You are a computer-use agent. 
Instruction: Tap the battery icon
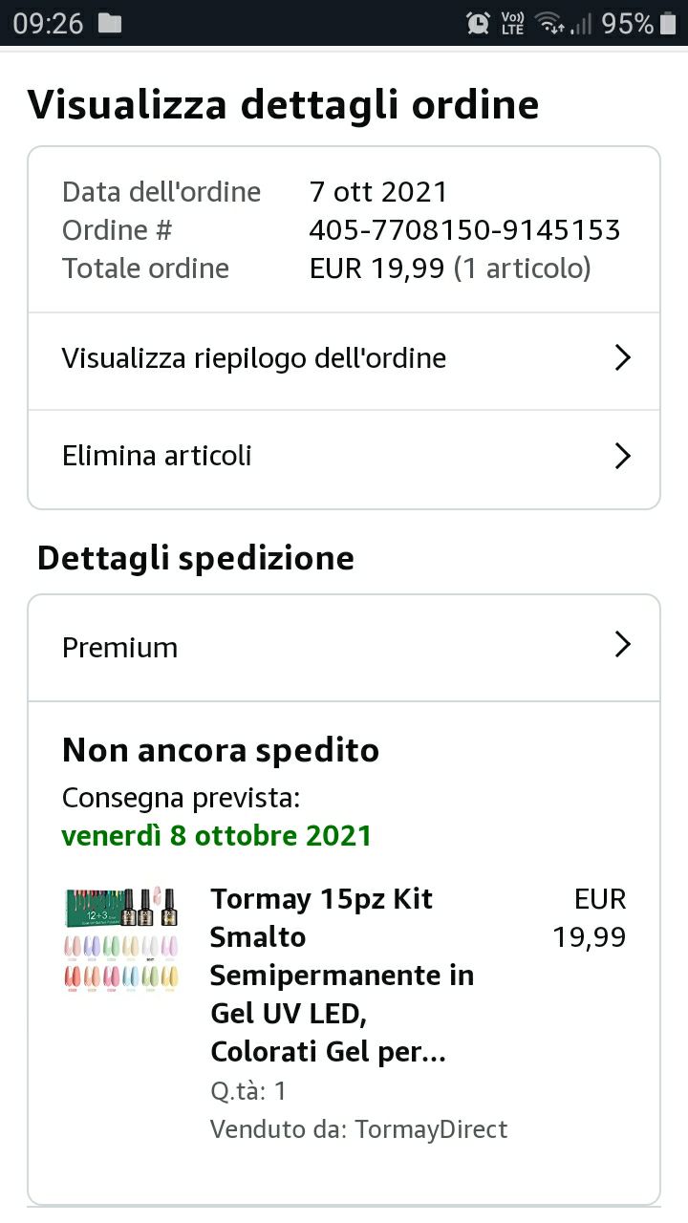pos(668,23)
